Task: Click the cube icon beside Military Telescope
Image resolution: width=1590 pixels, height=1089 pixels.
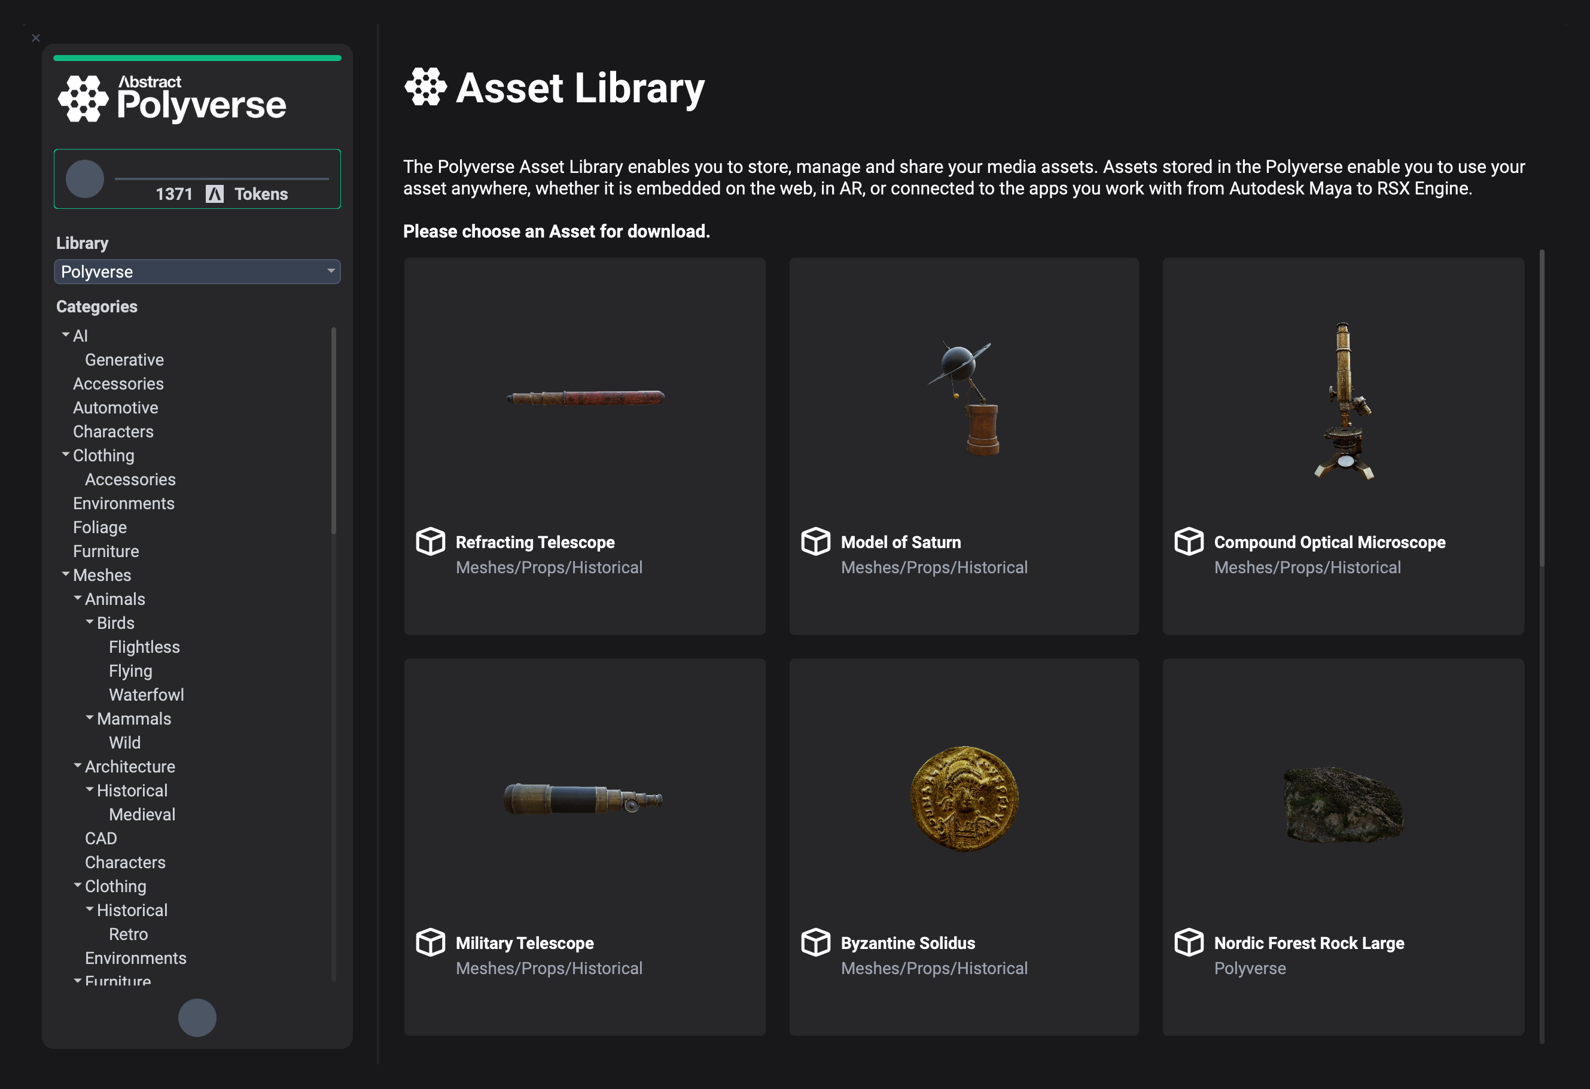Action: click(x=430, y=942)
